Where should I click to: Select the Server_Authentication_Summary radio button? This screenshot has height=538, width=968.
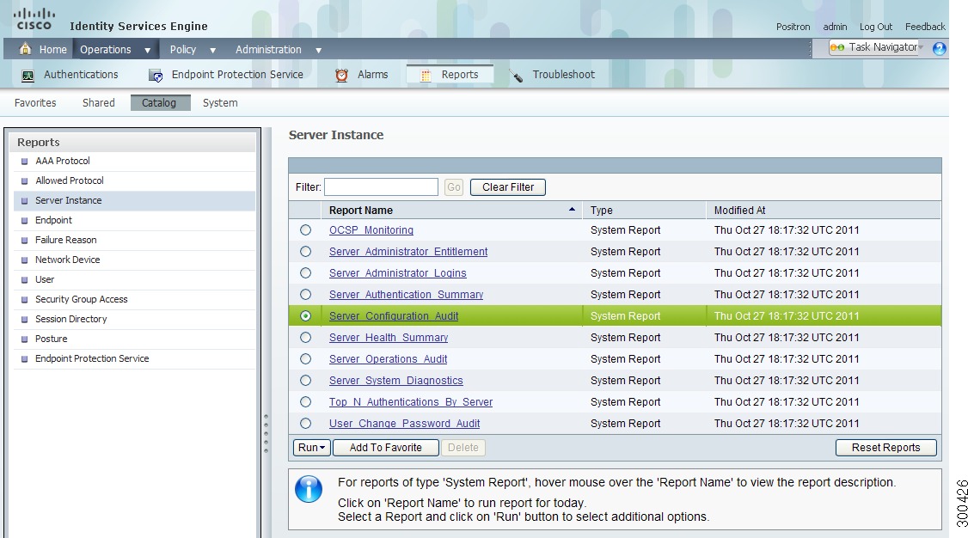305,294
